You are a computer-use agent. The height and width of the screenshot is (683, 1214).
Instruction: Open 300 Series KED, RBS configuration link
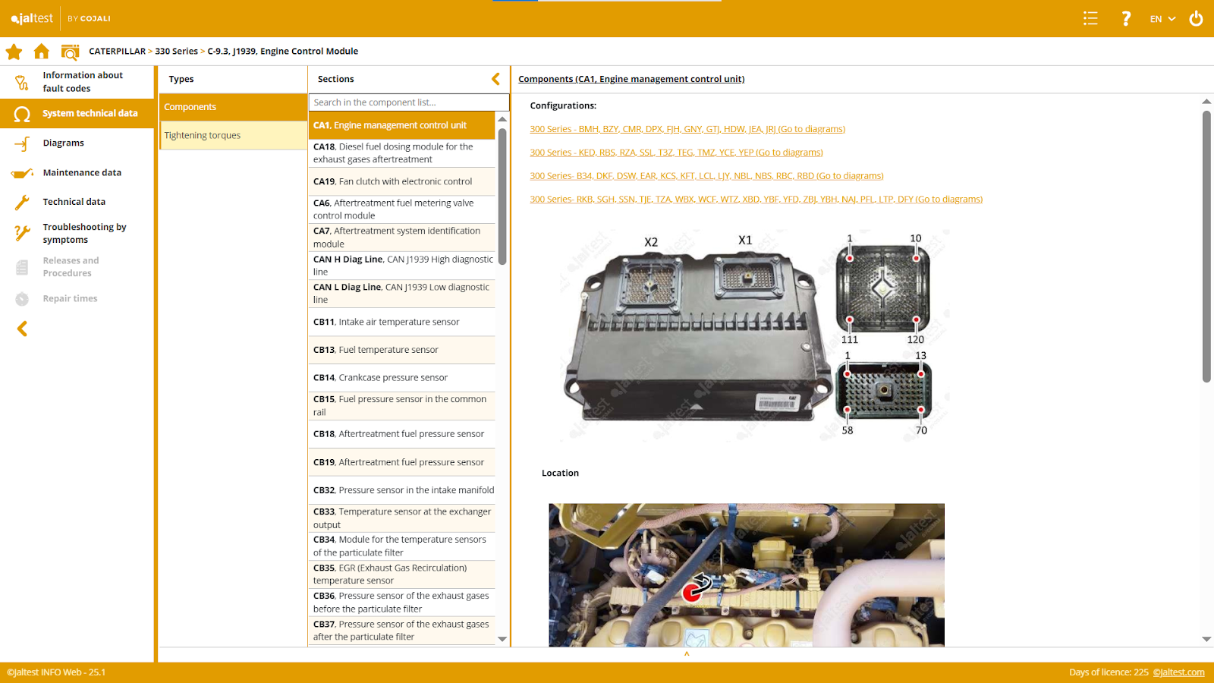pyautogui.click(x=676, y=153)
